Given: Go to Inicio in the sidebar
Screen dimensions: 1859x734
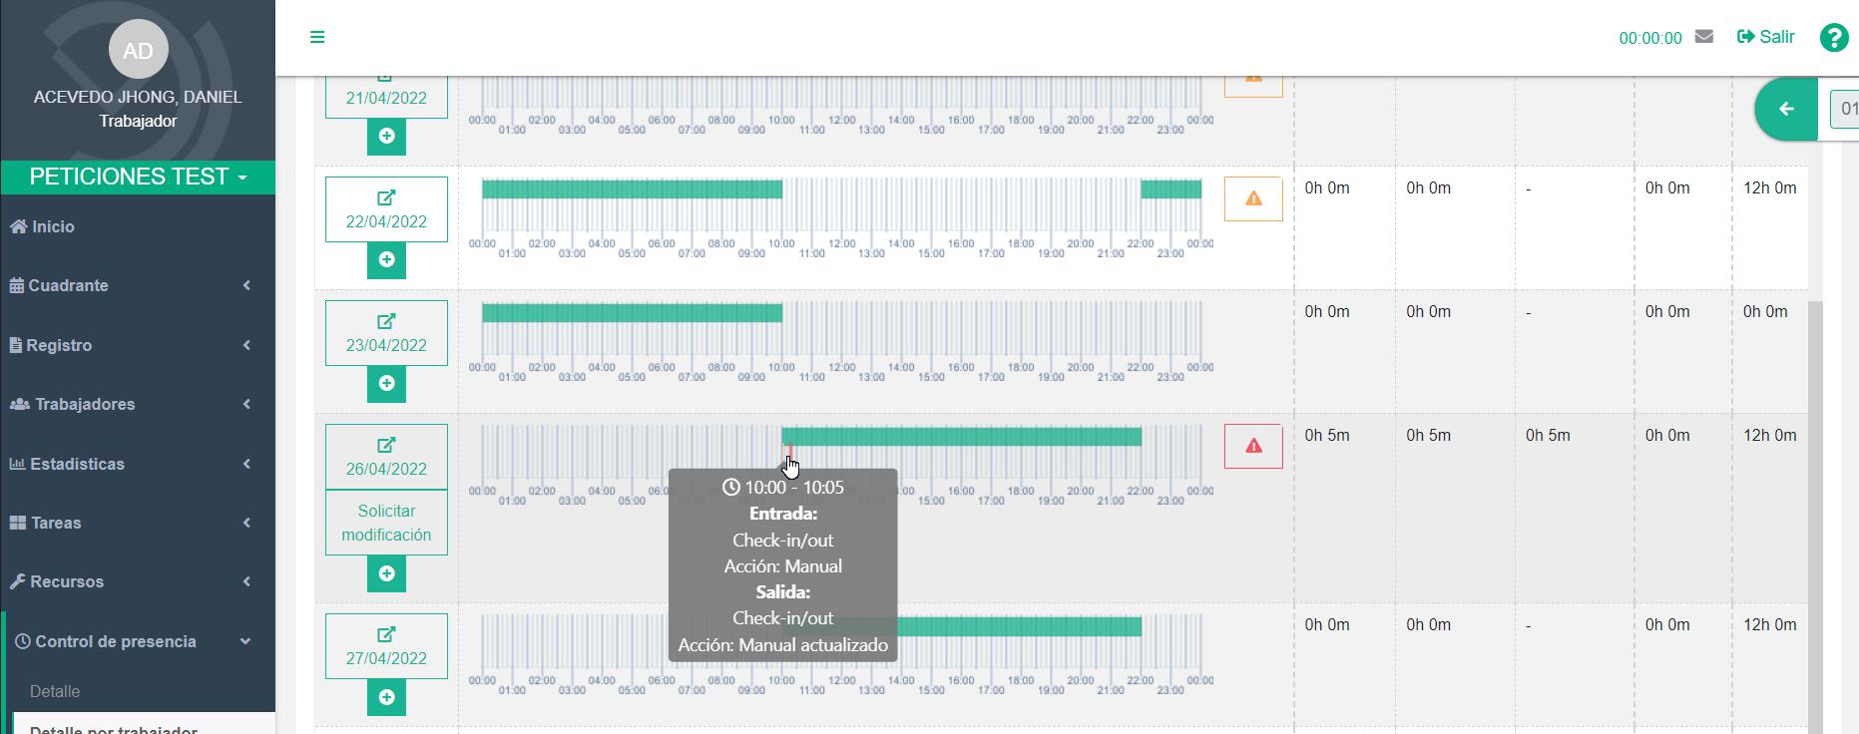Looking at the screenshot, I should point(53,227).
